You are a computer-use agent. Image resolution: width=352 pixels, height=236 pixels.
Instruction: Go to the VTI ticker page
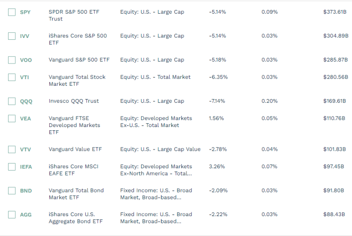click(25, 77)
